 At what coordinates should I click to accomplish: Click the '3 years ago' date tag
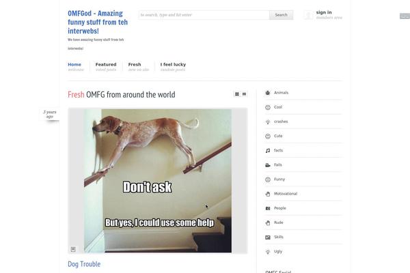pyautogui.click(x=50, y=114)
